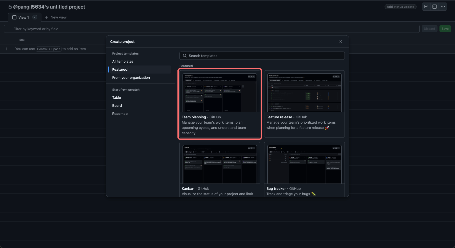Close the Create project dialog
The image size is (455, 248).
coord(341,42)
